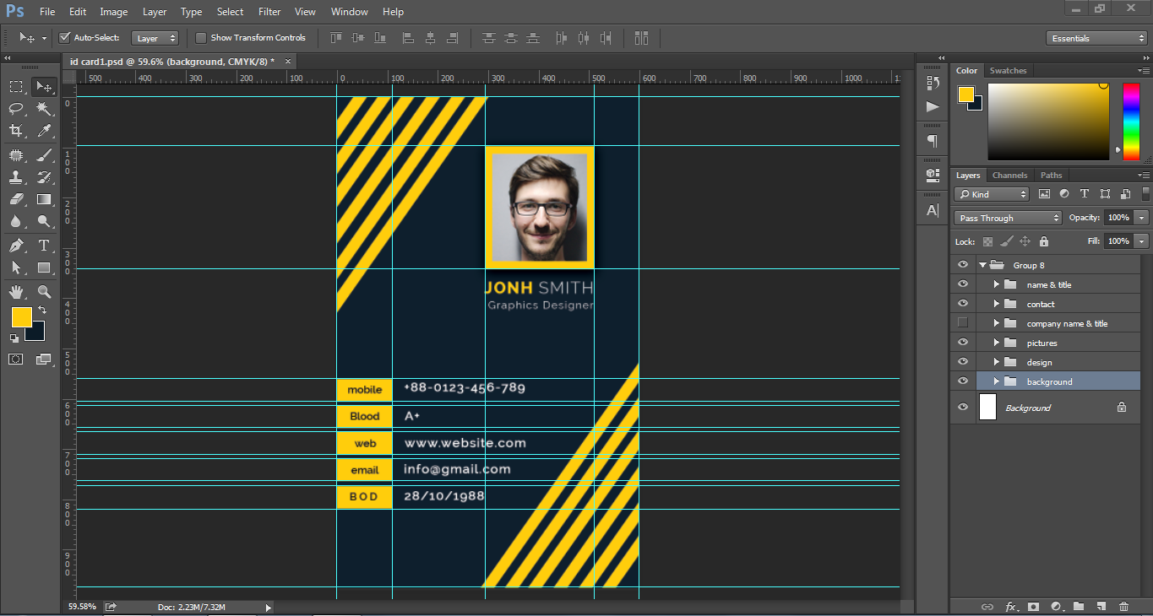
Task: Switch to the Swatches tab
Action: point(1008,71)
